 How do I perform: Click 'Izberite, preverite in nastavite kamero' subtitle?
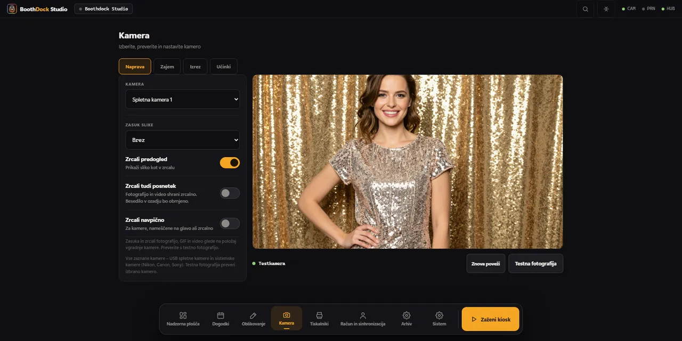coord(160,47)
